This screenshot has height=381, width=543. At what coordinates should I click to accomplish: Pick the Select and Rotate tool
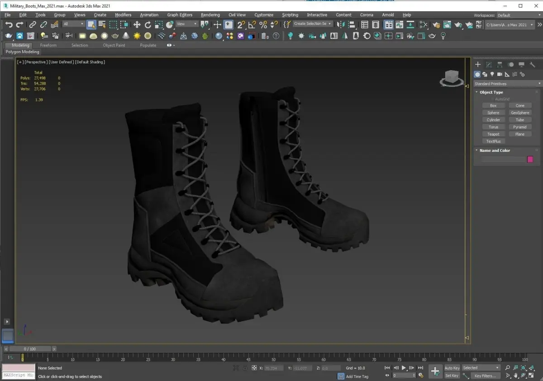click(x=148, y=24)
